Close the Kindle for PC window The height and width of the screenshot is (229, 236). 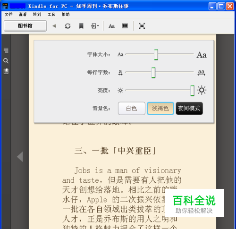(230, 7)
